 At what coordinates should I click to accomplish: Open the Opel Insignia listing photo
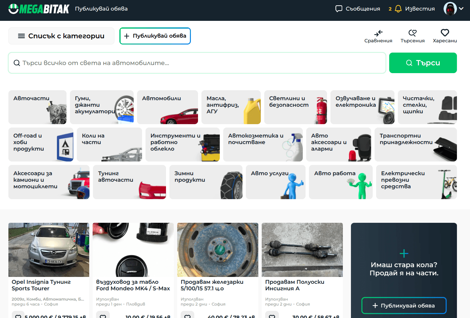[x=49, y=250]
